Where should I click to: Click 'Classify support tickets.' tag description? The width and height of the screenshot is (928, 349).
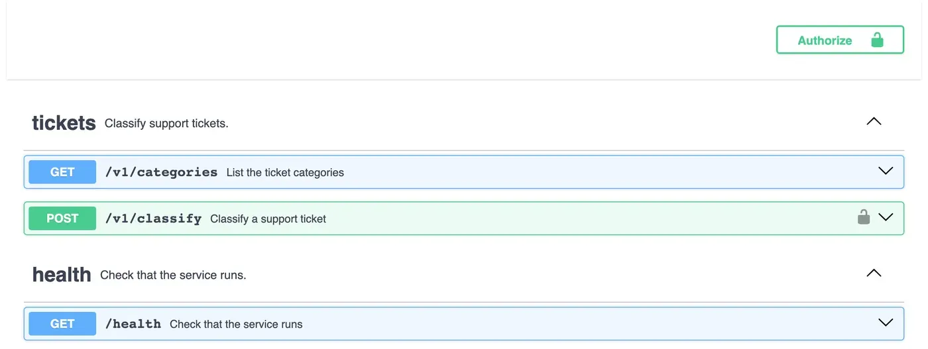point(166,123)
